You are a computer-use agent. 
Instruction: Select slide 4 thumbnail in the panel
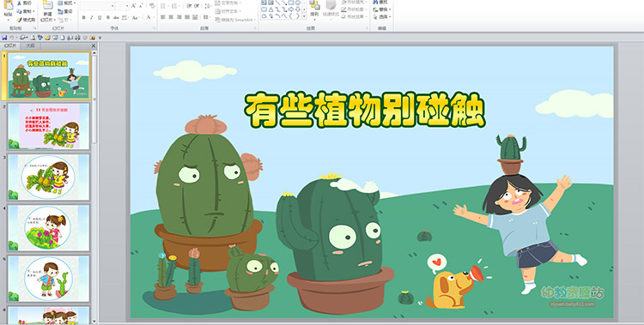[x=49, y=228]
